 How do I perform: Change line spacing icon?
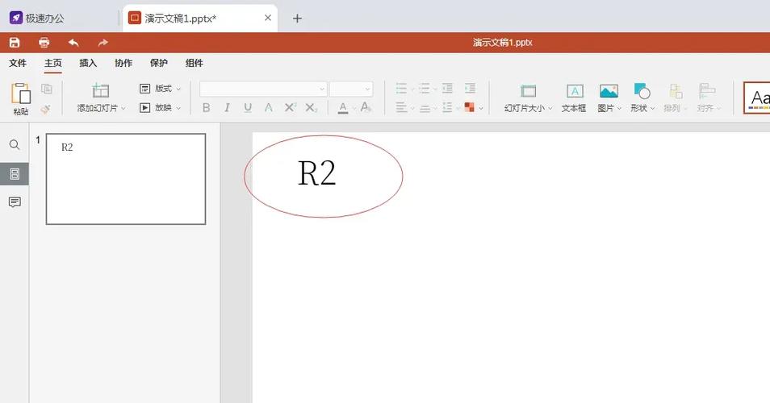point(447,107)
